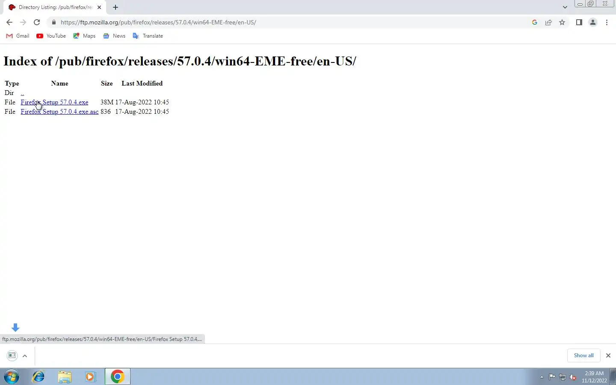This screenshot has width=616, height=385.
Task: Open network status tray icon
Action: pos(563,377)
